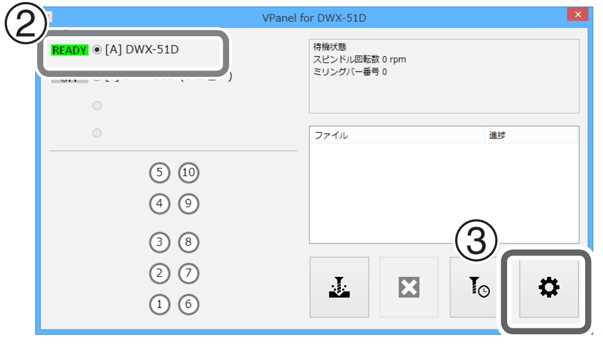
Task: Select milling bur number 7 circle
Action: click(189, 273)
